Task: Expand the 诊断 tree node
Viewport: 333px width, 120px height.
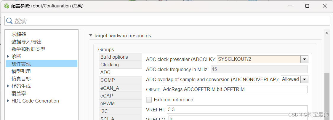Action: tap(8, 57)
